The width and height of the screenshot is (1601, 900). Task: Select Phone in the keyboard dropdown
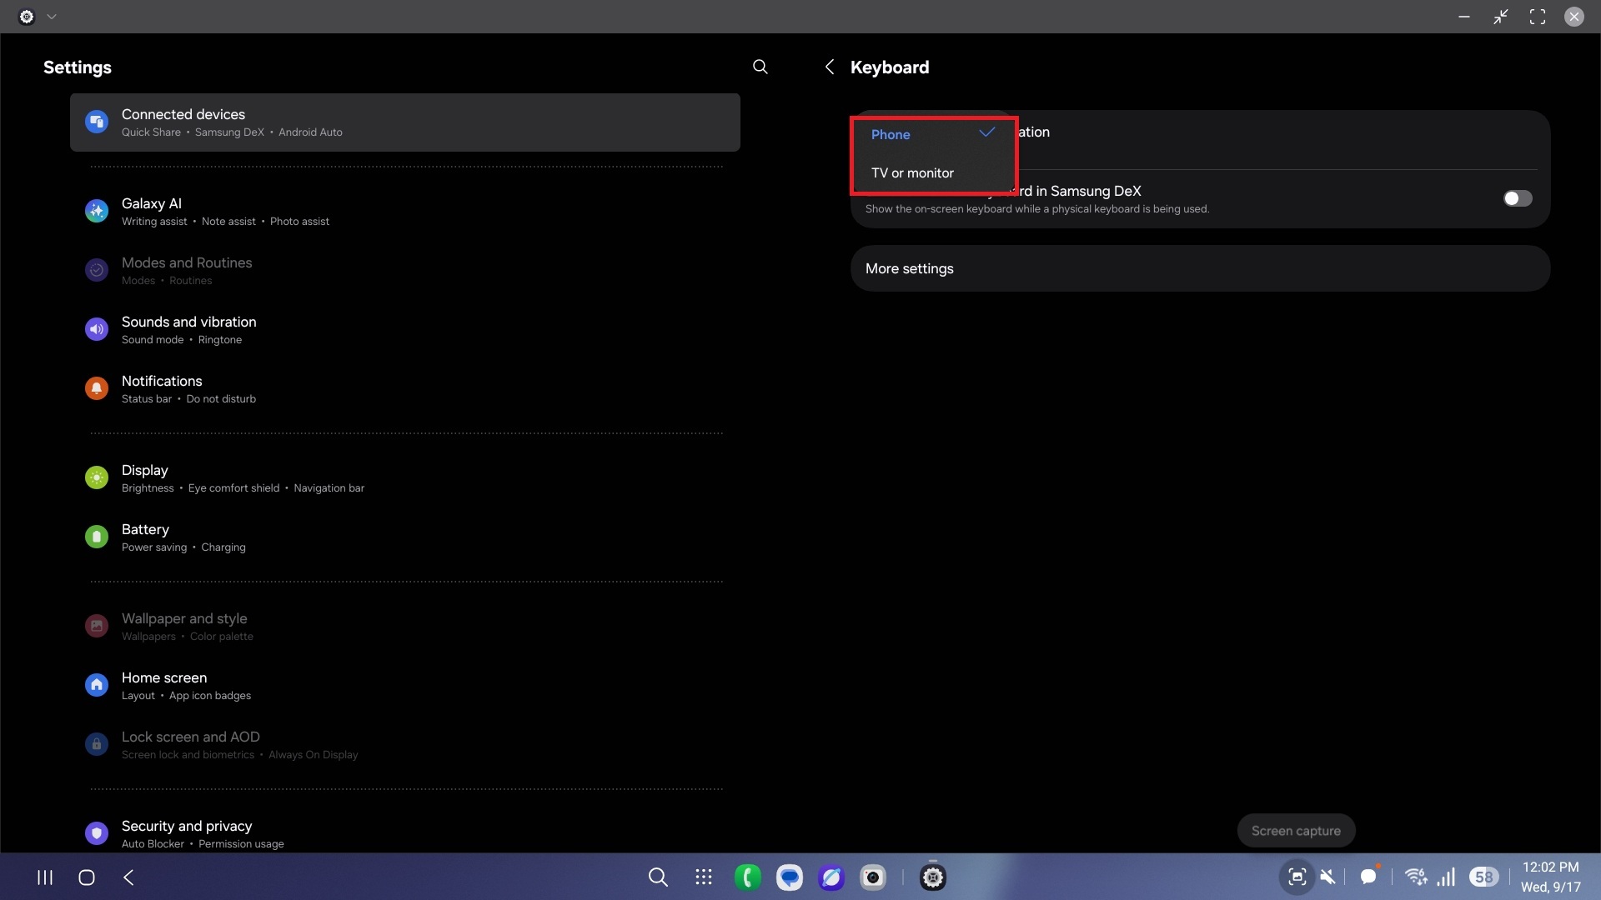click(x=891, y=134)
